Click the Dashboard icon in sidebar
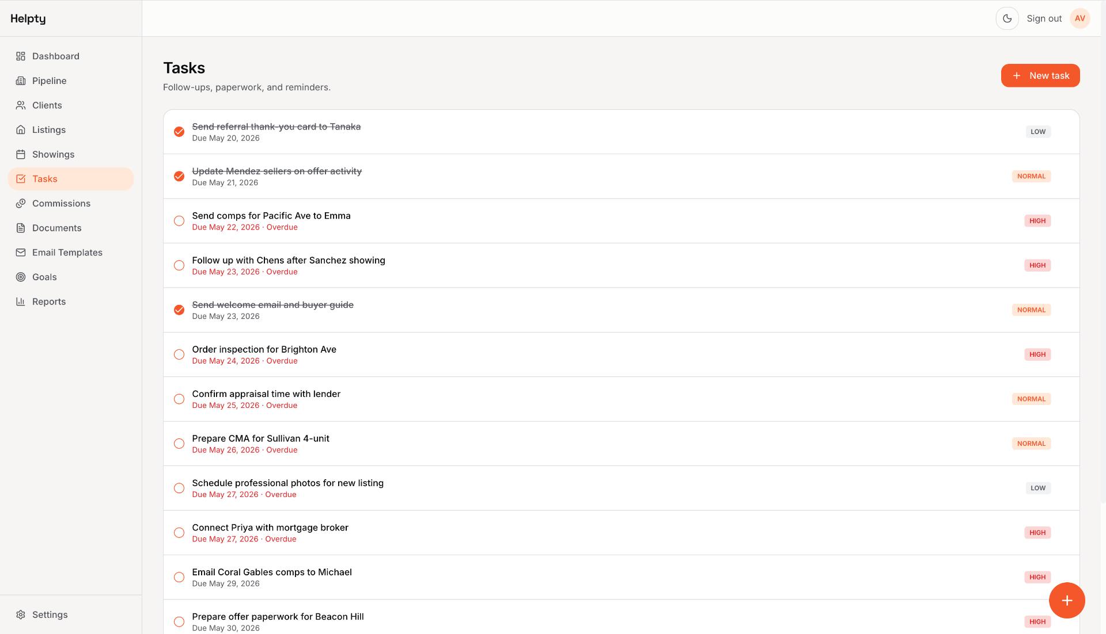The image size is (1106, 634). click(x=21, y=56)
